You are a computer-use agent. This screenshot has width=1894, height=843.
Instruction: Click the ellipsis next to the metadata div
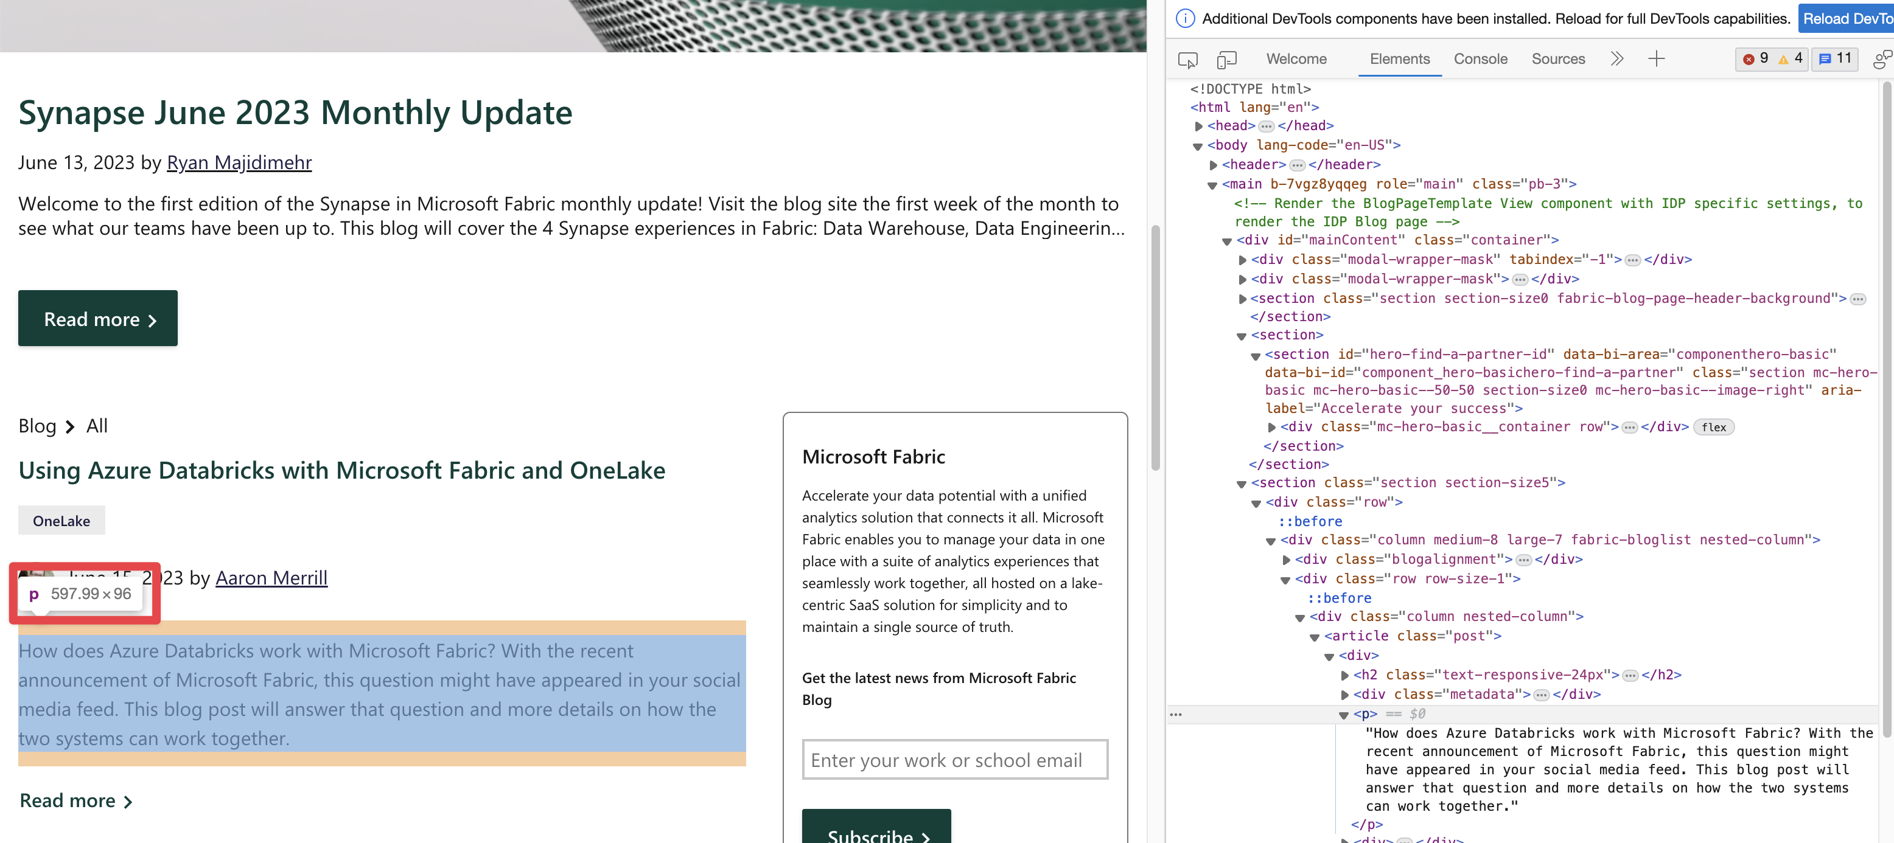tap(1540, 694)
